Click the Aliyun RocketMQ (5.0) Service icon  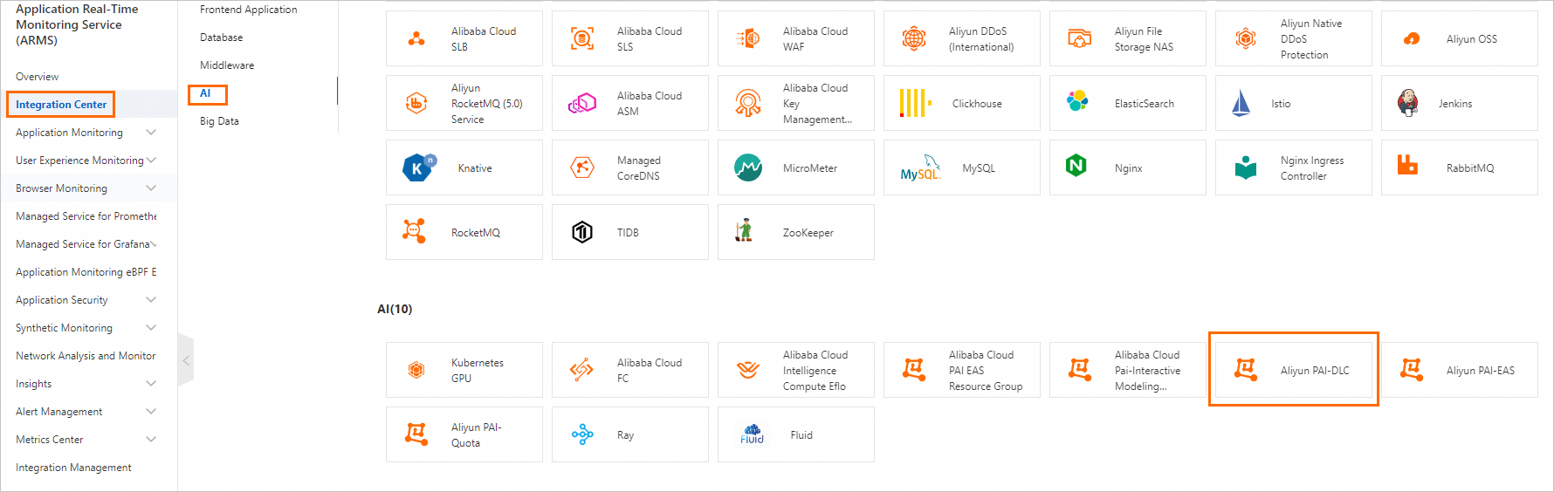point(416,103)
